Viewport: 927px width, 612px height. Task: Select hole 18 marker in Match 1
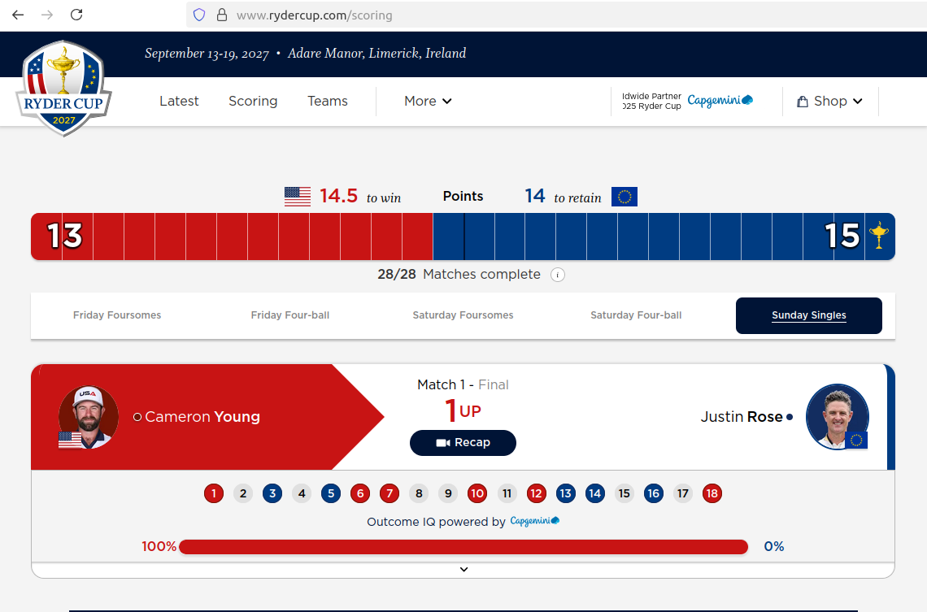click(x=712, y=493)
